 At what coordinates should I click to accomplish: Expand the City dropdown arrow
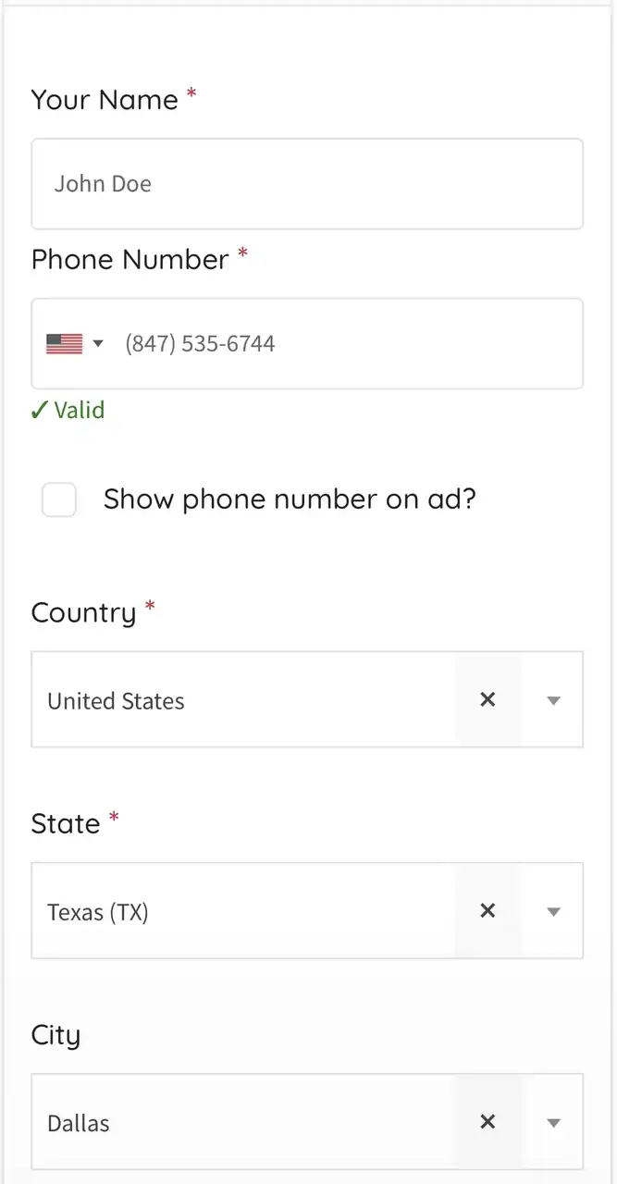coord(553,1122)
